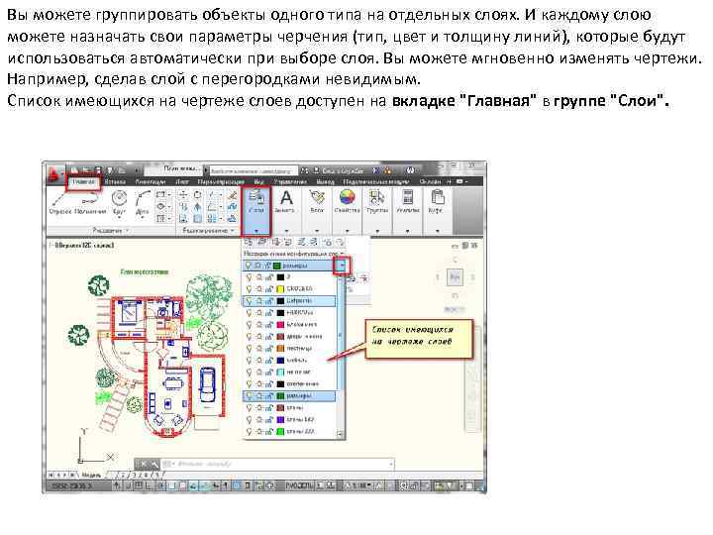Viewport: 713px width, 535px height.
Task: Toggle freeze sun icon of yellow layer
Action: point(258,289)
